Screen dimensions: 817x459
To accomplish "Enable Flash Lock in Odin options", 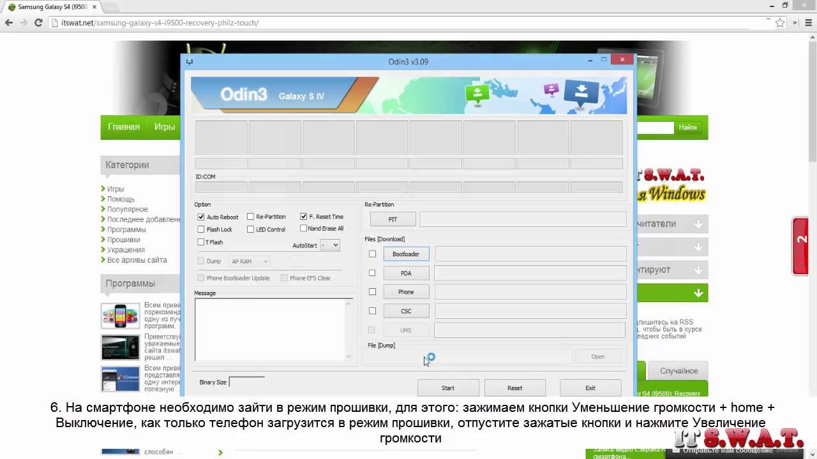I will (x=201, y=229).
